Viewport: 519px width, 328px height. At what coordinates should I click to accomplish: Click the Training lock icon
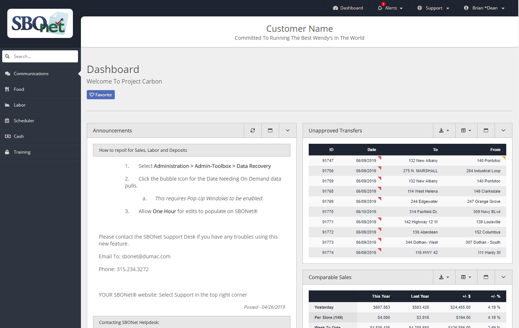tap(7, 152)
